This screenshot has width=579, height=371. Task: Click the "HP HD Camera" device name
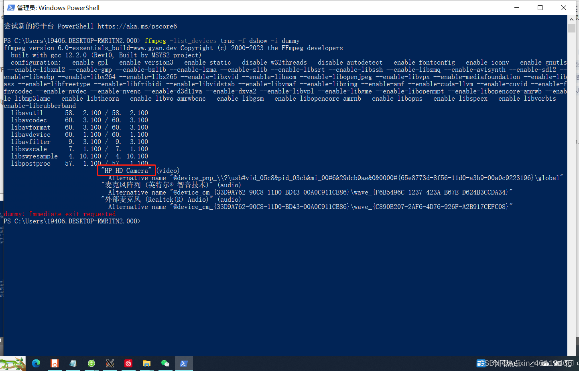pyautogui.click(x=126, y=171)
